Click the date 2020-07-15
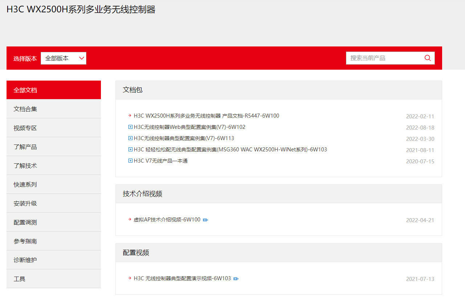Screen dimensions: 465x298 420,162
